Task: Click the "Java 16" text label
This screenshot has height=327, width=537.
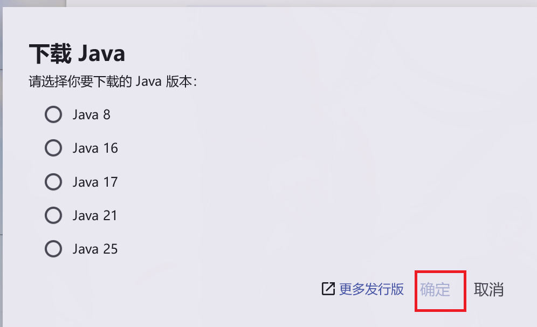Action: (x=95, y=148)
